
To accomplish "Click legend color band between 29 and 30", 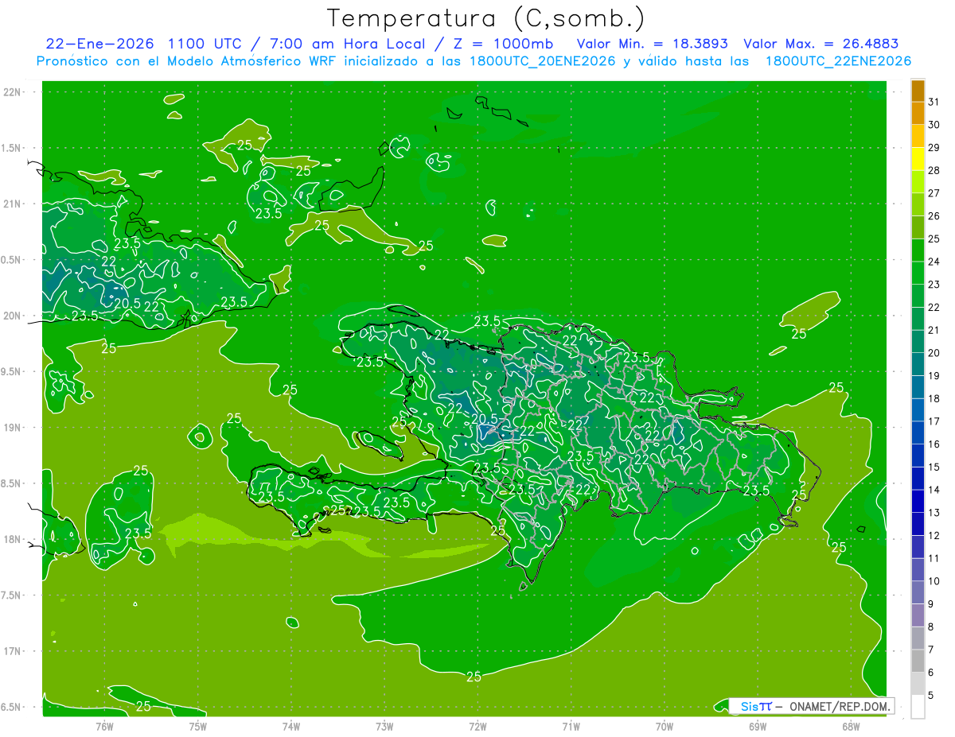I will click(x=918, y=135).
